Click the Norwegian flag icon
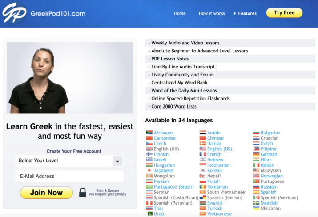The width and height of the screenshot is (318, 217). 256,176
